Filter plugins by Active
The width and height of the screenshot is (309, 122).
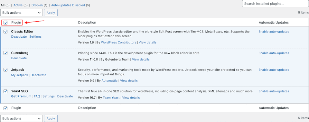(18, 5)
